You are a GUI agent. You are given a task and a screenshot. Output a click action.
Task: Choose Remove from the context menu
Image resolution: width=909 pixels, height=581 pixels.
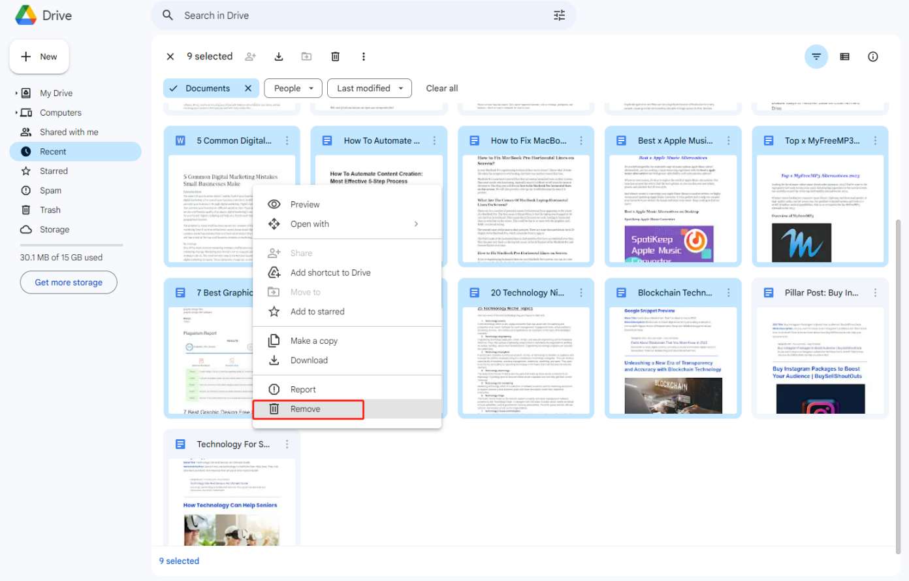pos(306,409)
